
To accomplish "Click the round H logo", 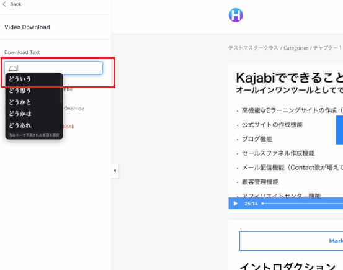I will pyautogui.click(x=236, y=15).
